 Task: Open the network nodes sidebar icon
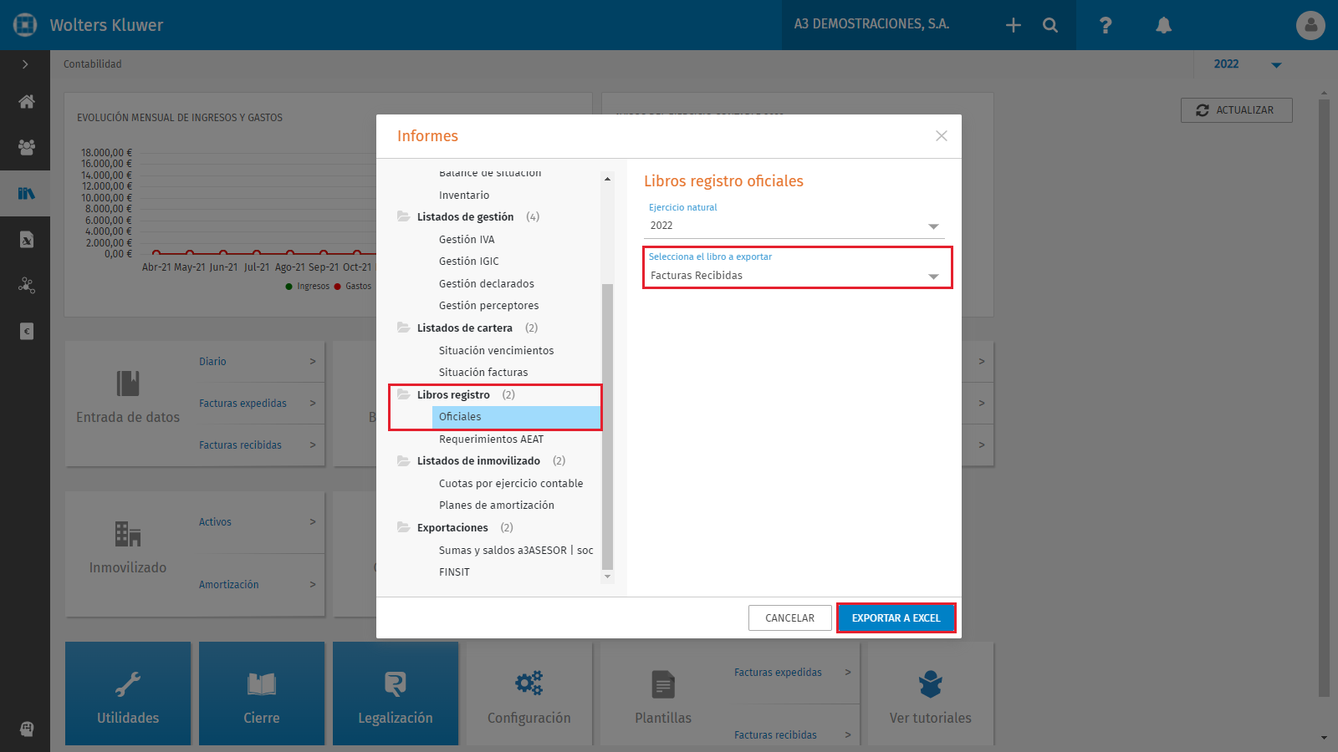click(x=26, y=286)
